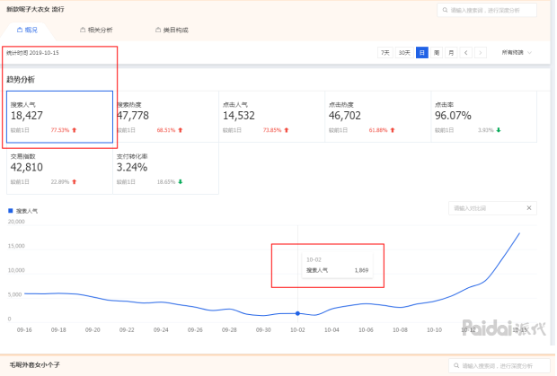557x376 pixels.
Task: Clear the comparison keyword input with X
Action: (x=529, y=208)
